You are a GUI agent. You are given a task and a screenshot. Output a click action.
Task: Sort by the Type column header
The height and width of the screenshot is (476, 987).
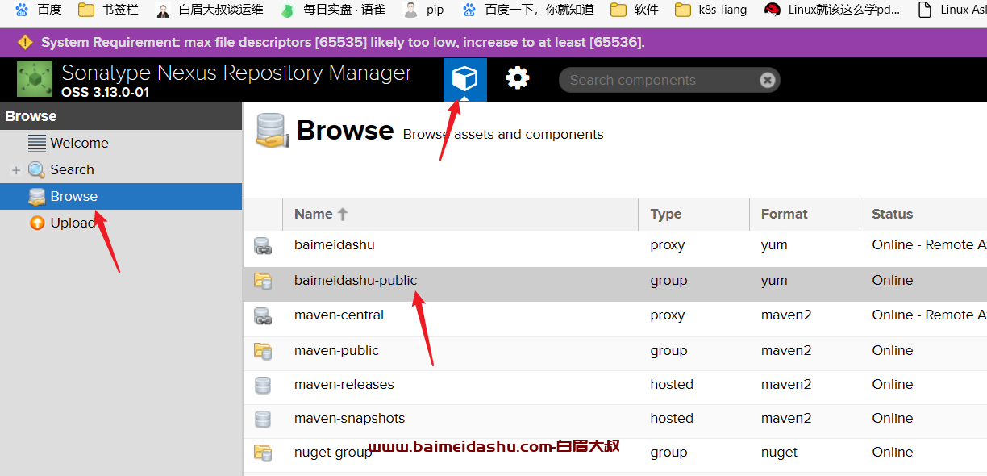click(693, 214)
